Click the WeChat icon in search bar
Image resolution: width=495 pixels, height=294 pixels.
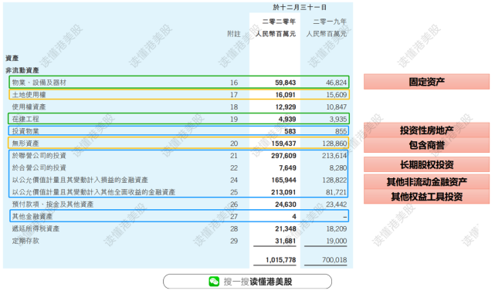[x=214, y=282]
